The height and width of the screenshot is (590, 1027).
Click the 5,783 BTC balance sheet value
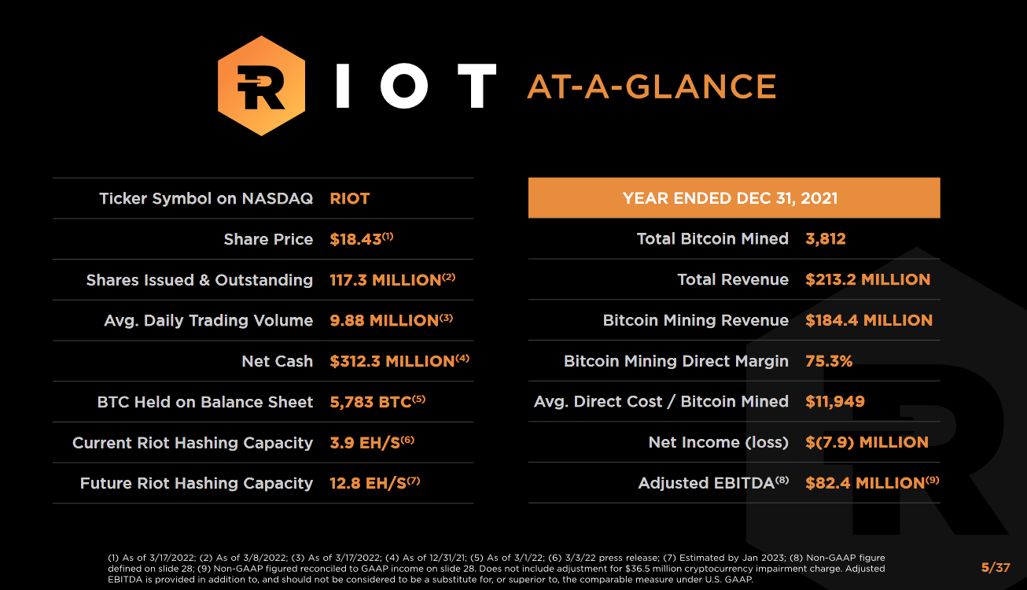click(x=371, y=402)
